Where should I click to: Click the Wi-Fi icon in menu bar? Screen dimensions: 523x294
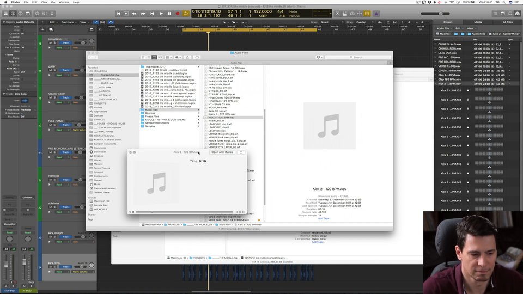pyautogui.click(x=451, y=2)
